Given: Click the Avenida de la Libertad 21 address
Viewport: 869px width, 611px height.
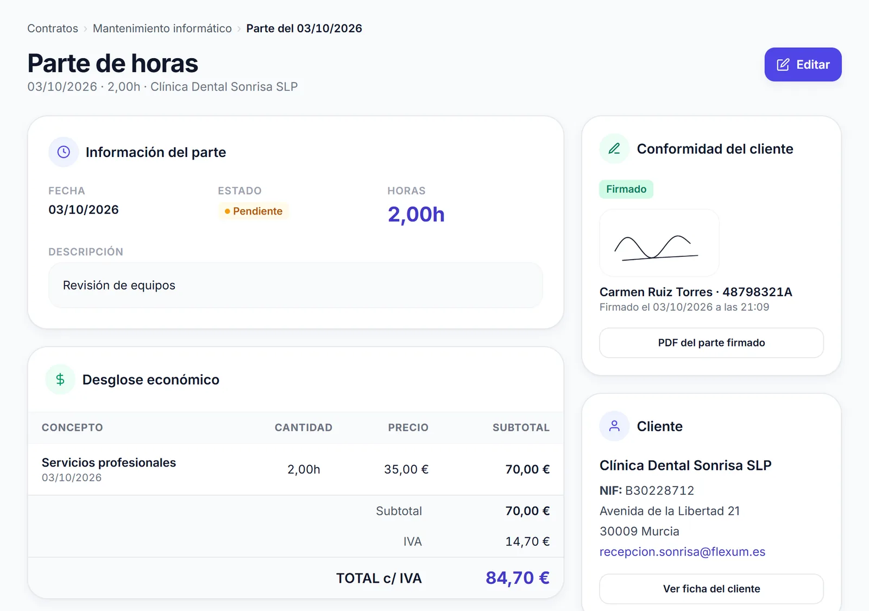Looking at the screenshot, I should coord(670,511).
